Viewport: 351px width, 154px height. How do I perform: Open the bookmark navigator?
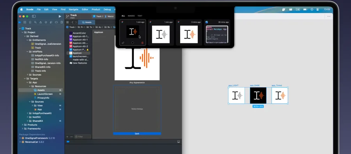click(30, 22)
